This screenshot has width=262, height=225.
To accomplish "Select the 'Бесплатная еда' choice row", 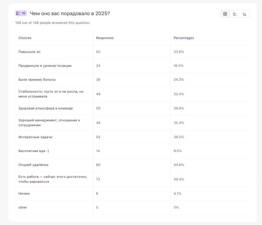I will coord(34,151).
